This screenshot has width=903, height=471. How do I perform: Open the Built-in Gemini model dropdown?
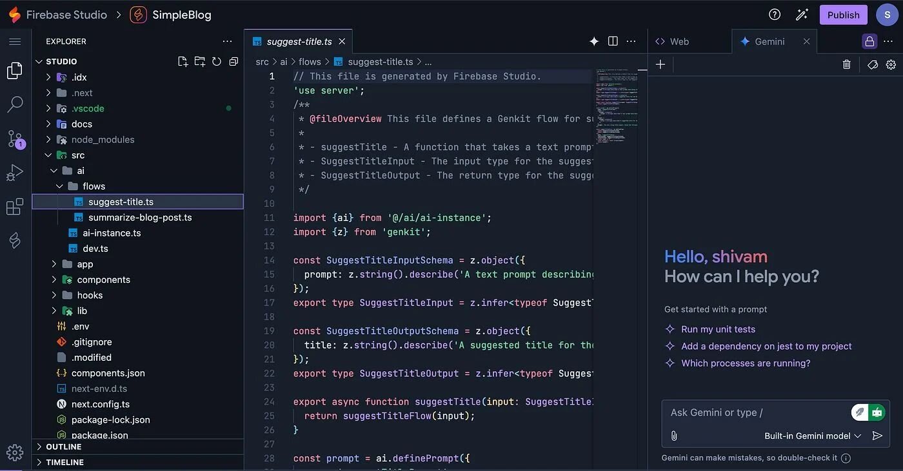click(810, 435)
